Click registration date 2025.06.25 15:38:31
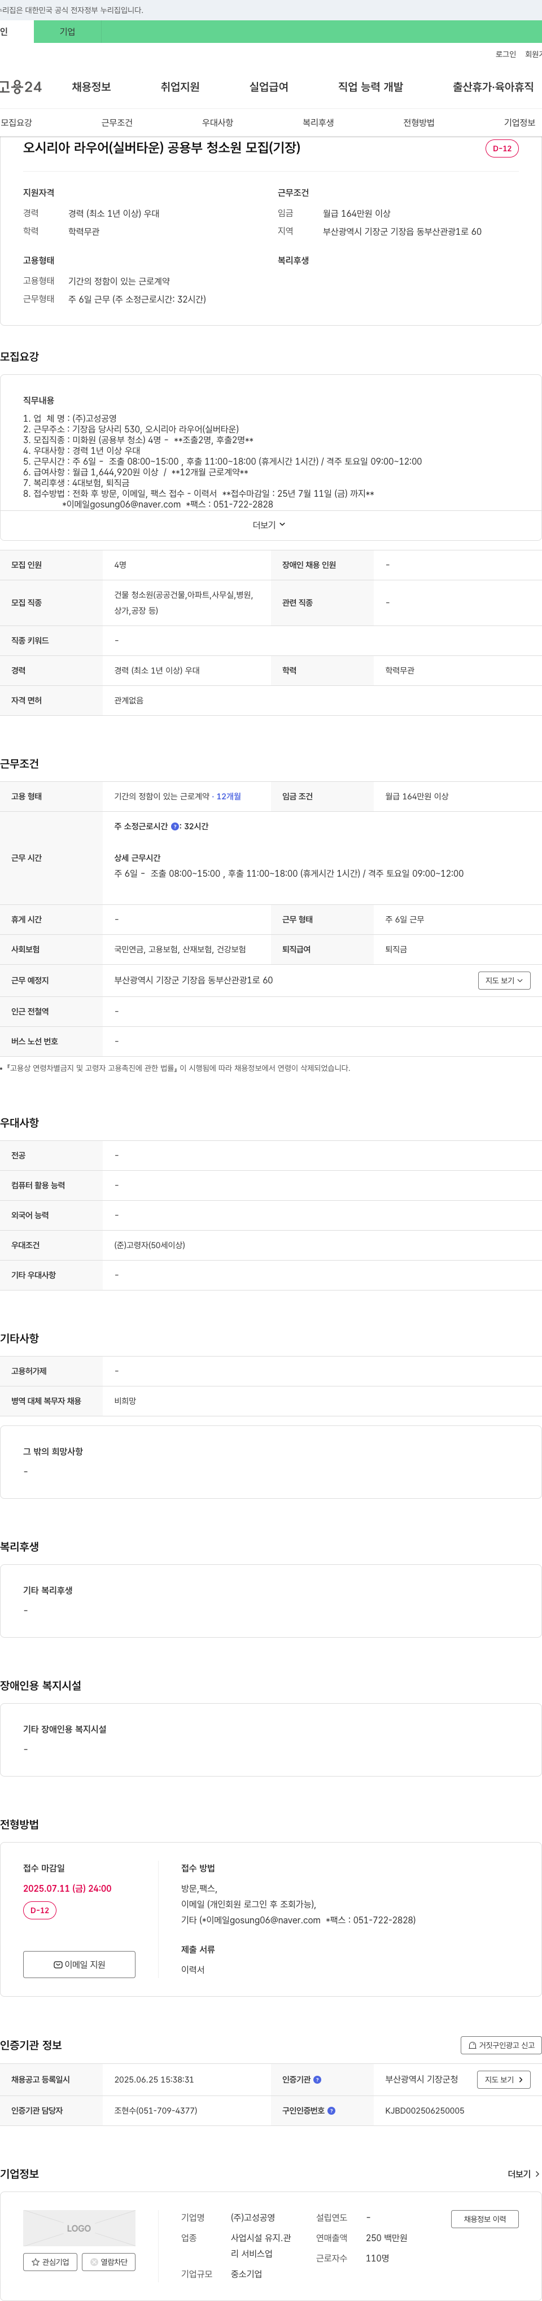Viewport: 542px width, 2301px height. (x=154, y=2080)
